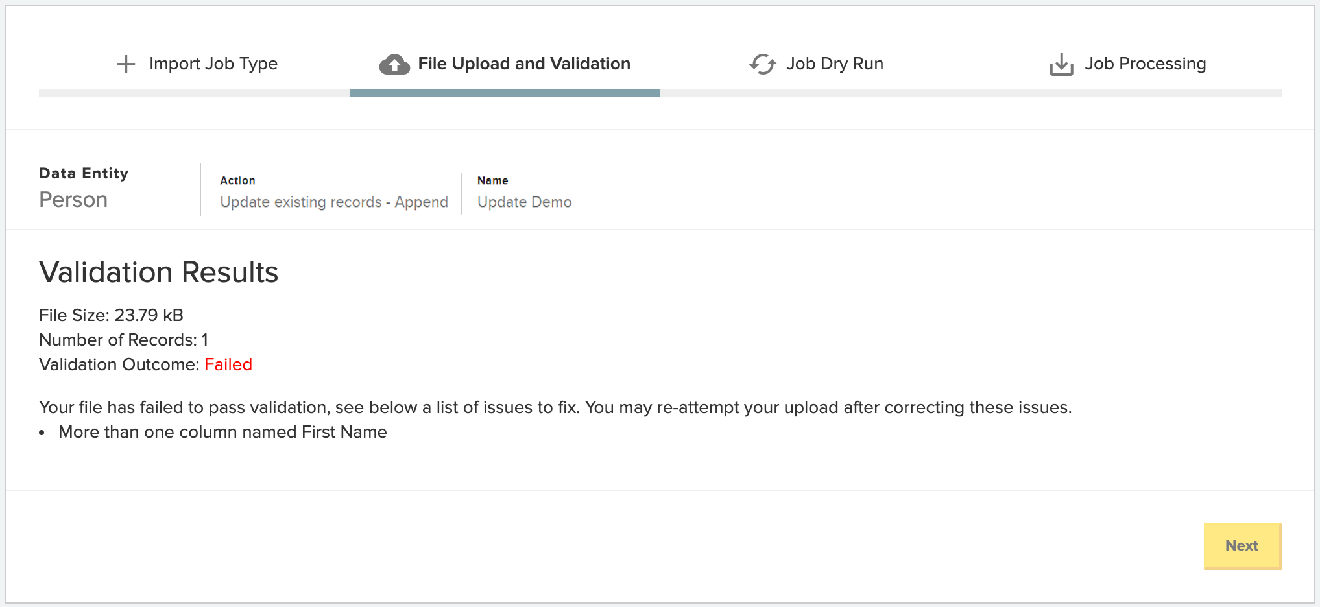The width and height of the screenshot is (1320, 607).
Task: Click the Name label
Action: pos(492,180)
